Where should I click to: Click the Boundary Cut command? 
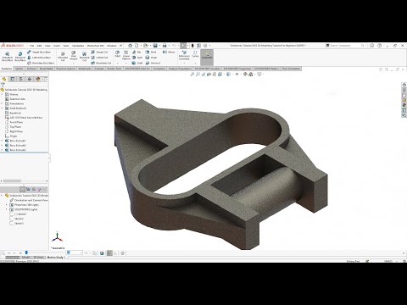[101, 63]
